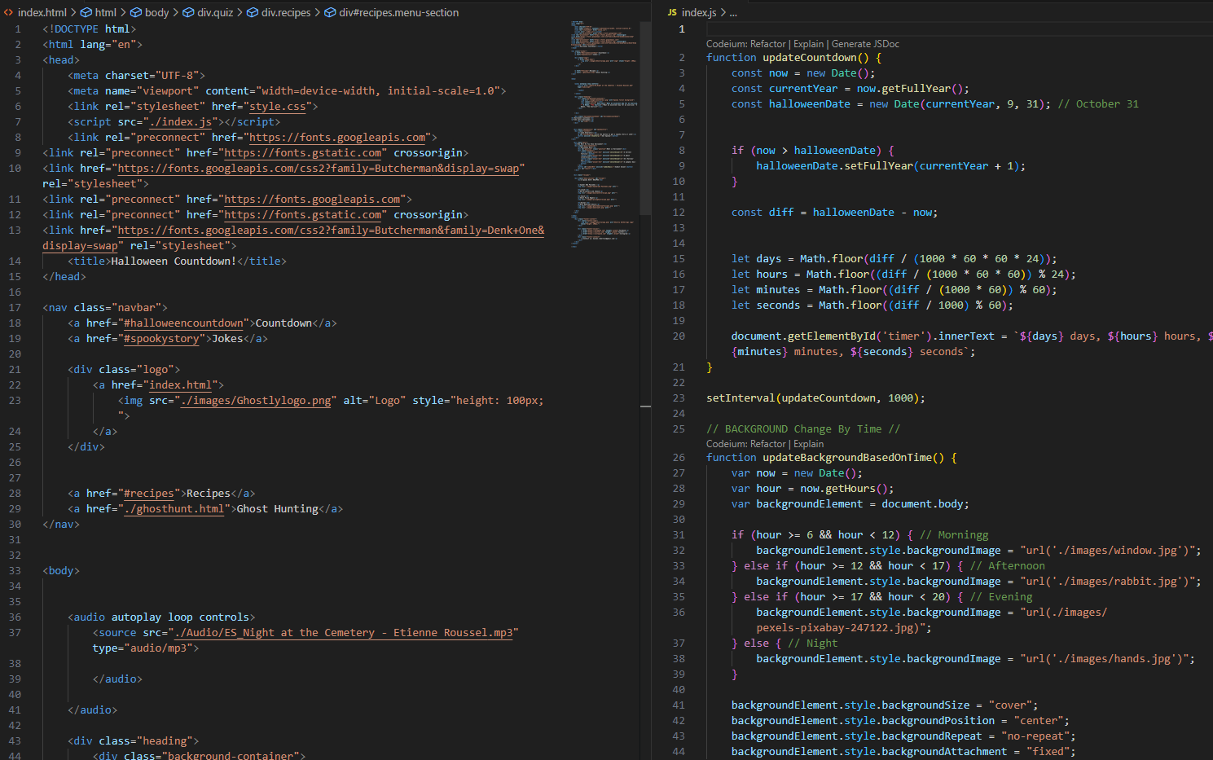Viewport: 1213px width, 760px height.
Task: Open the fonts.gstatic.com link on line 9
Action: pyautogui.click(x=302, y=153)
